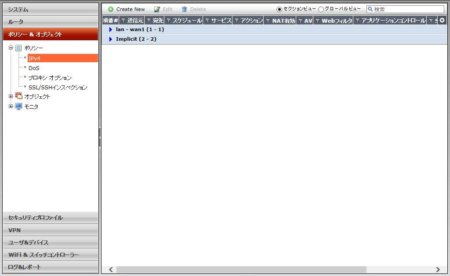Open the ルータ menu section

tap(51, 22)
